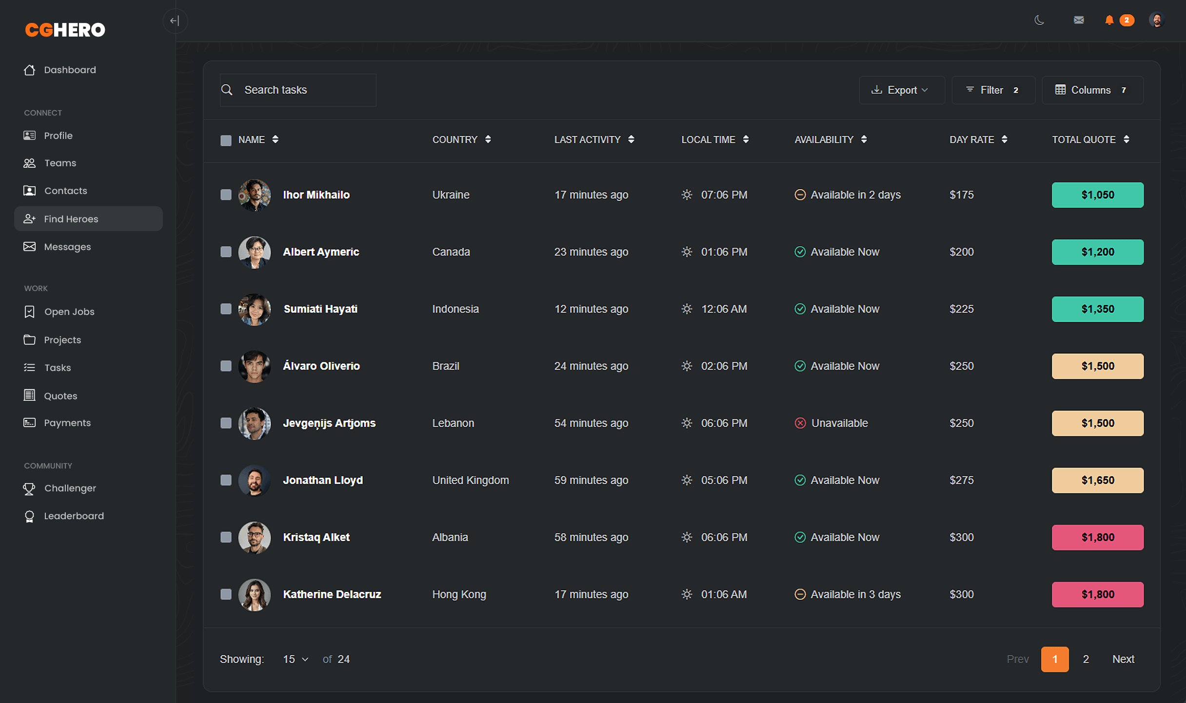Open notifications bell icon
Viewport: 1186px width, 703px height.
tap(1109, 20)
